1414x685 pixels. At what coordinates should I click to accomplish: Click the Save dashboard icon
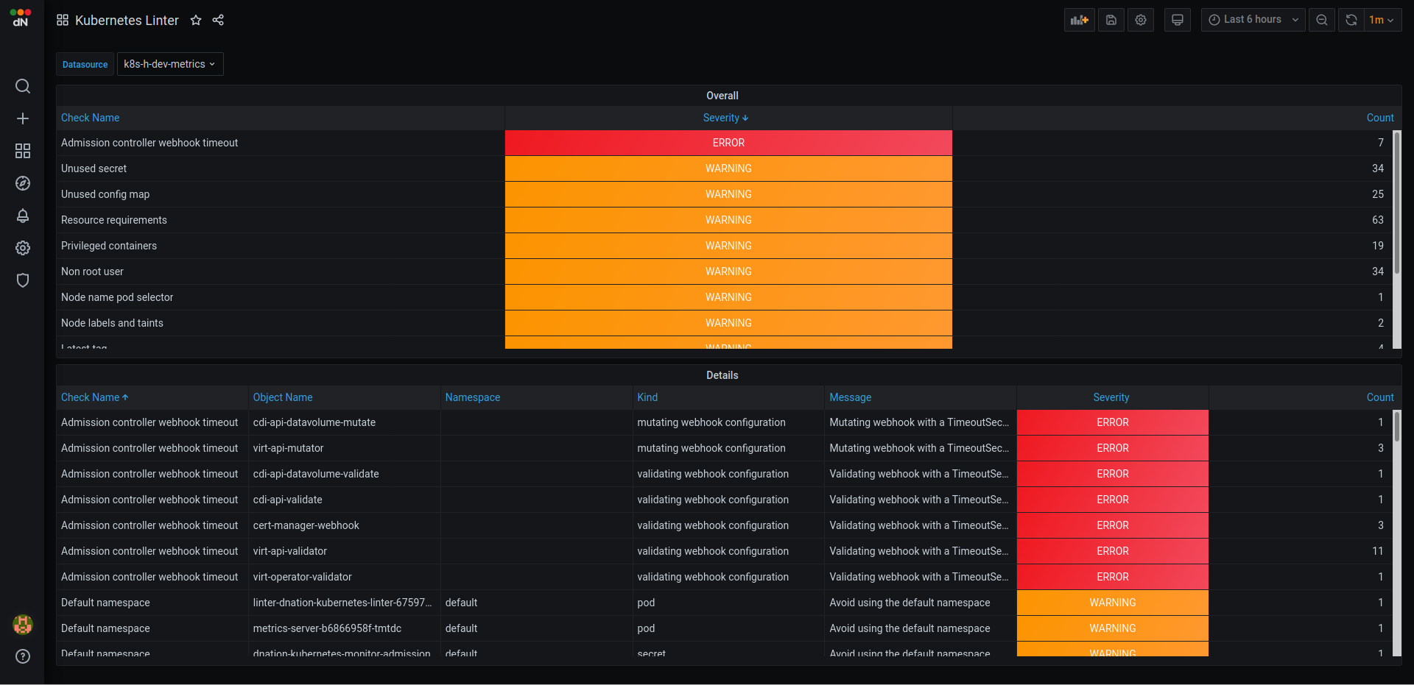coord(1111,20)
